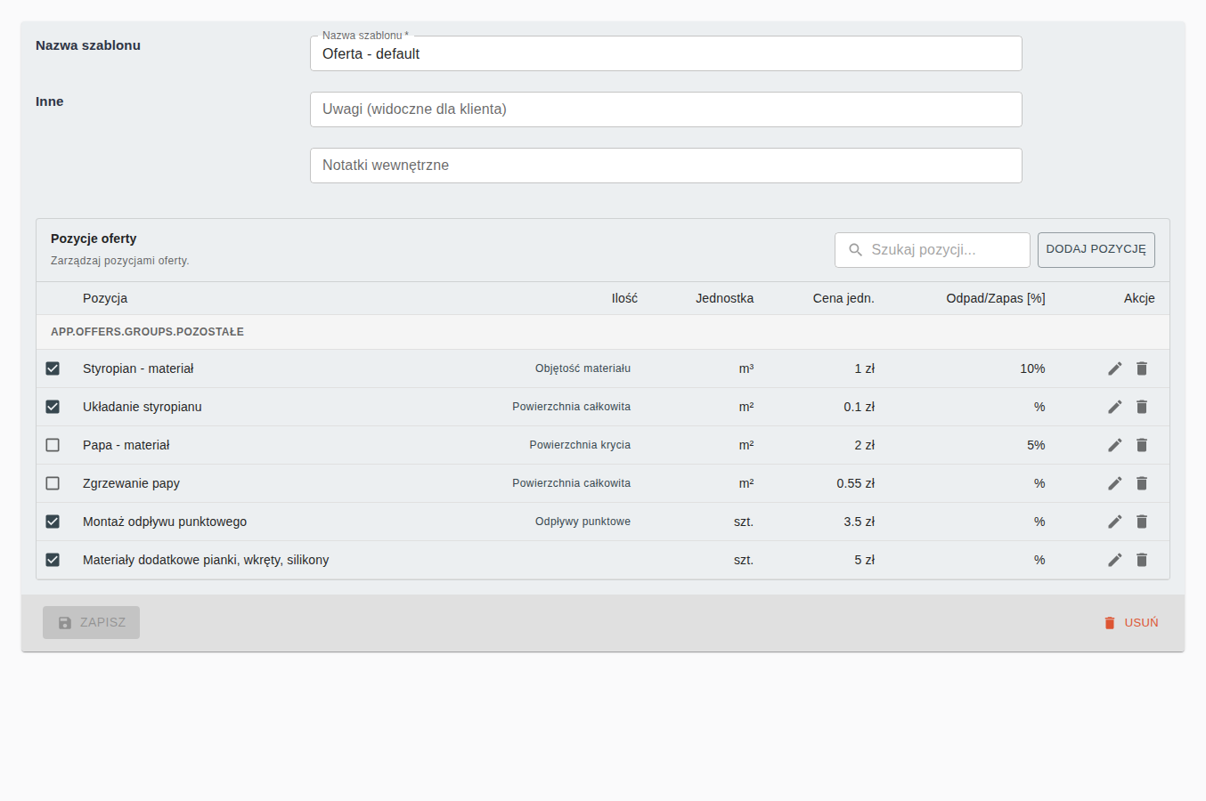1206x801 pixels.
Task: Click the Powierzchnia krycia quantity cell
Action: click(580, 445)
